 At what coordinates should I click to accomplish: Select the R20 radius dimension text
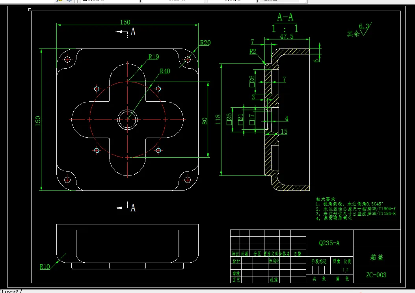(x=205, y=43)
